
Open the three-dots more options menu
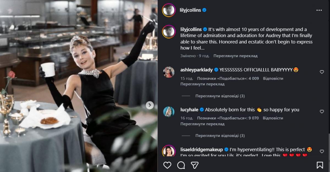point(319,10)
